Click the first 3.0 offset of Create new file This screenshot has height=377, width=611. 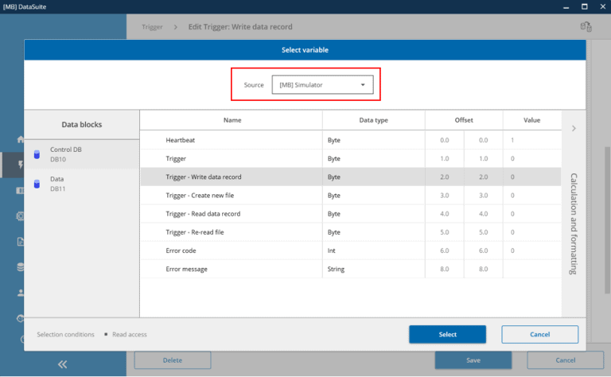click(445, 196)
